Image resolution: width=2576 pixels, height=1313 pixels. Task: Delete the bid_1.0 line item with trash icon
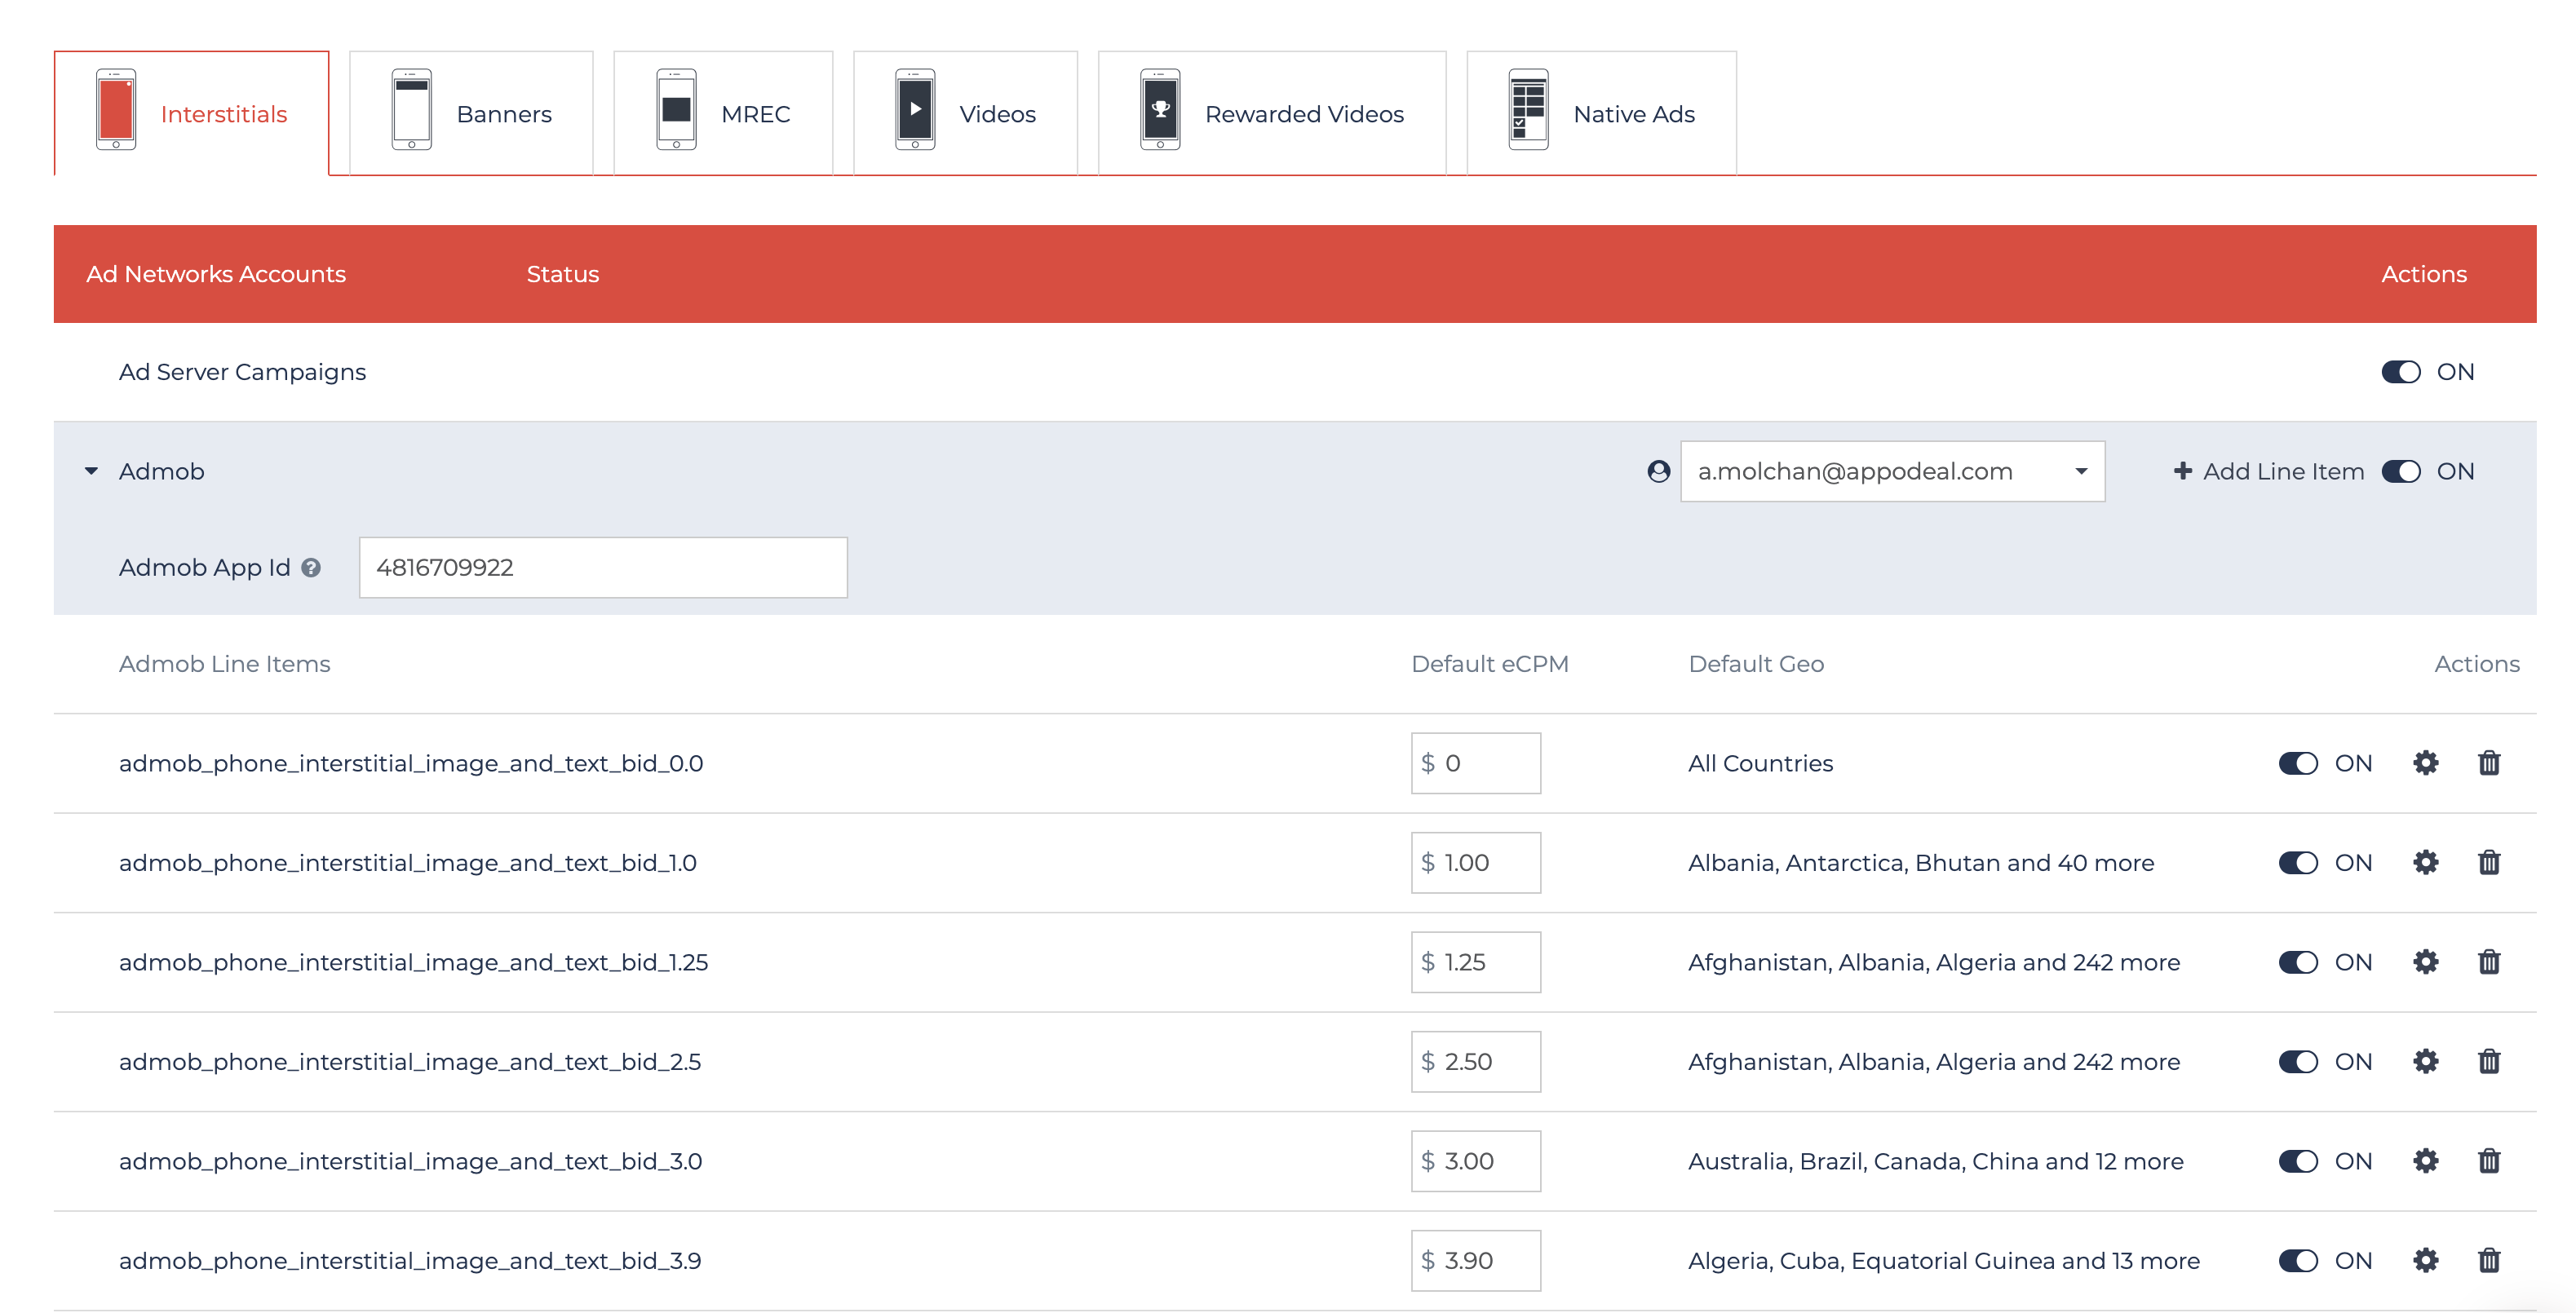[2489, 862]
